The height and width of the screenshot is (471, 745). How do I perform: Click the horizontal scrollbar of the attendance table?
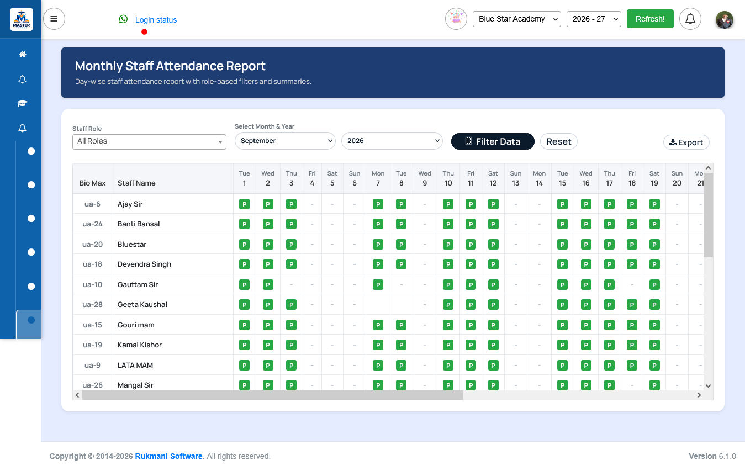coord(272,395)
